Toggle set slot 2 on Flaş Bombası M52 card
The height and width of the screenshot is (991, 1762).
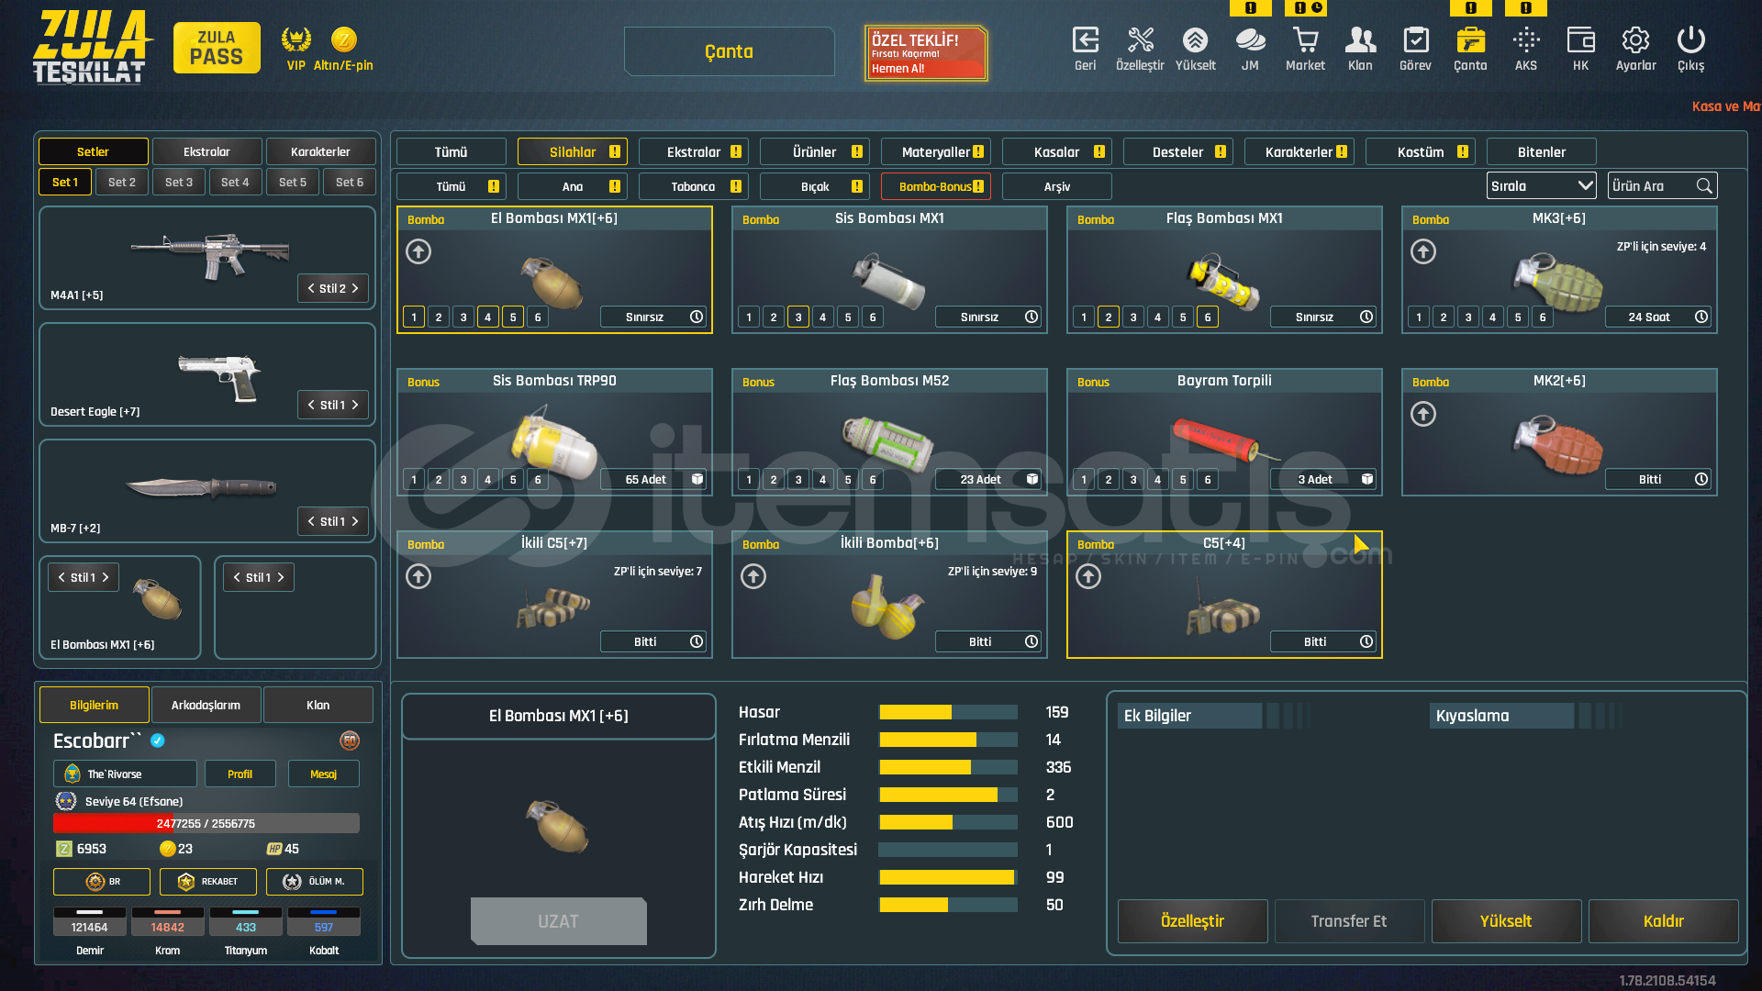pyautogui.click(x=774, y=479)
